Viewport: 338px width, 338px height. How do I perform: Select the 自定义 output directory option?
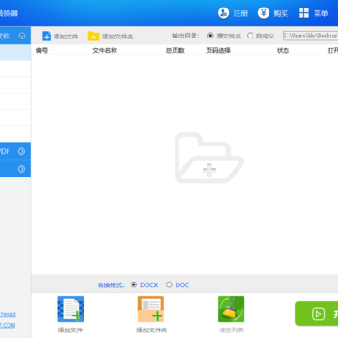pos(250,36)
